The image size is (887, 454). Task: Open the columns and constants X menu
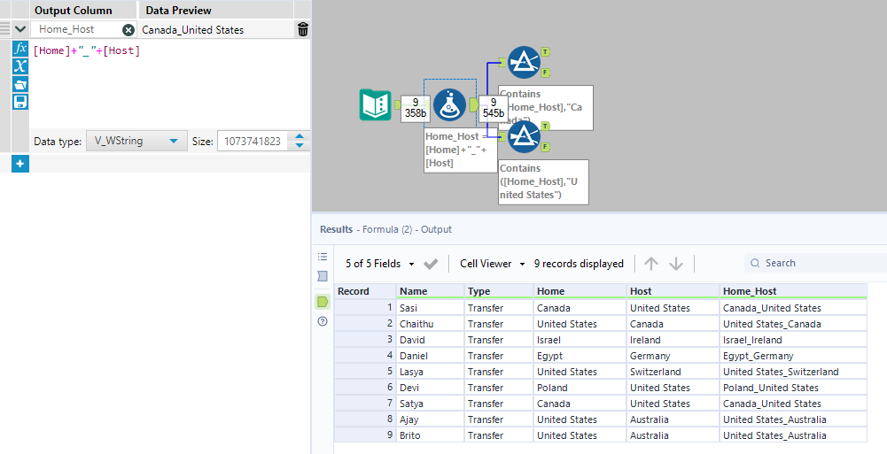click(20, 66)
